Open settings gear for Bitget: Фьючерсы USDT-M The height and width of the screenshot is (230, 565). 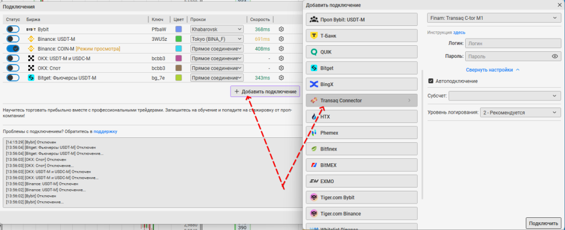coord(281,78)
